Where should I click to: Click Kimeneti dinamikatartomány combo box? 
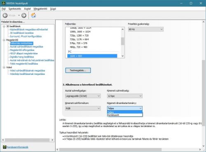point(125,108)
